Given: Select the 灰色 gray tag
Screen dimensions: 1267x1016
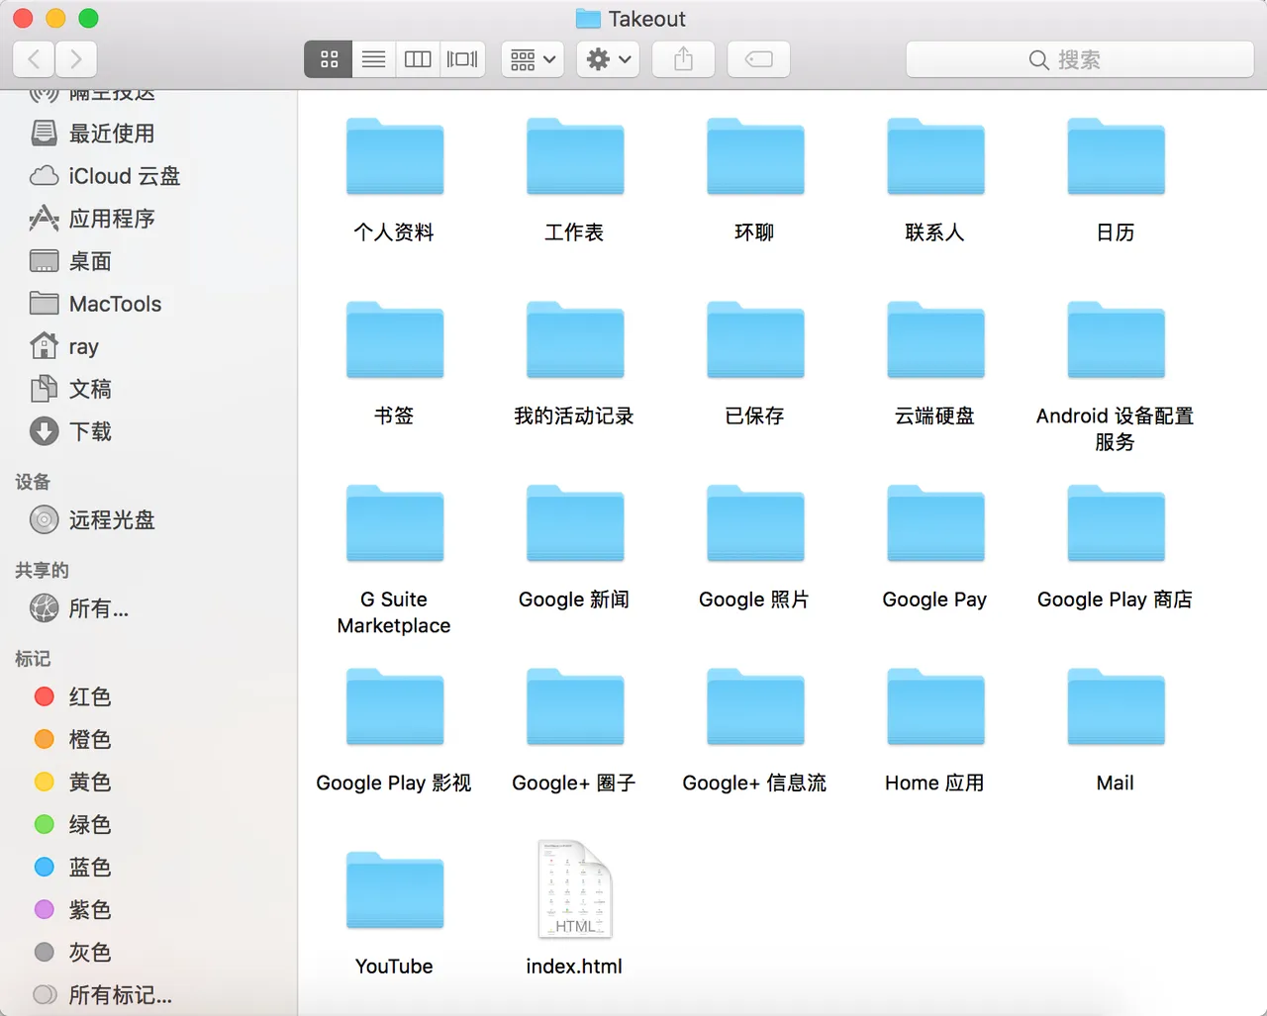Looking at the screenshot, I should (72, 952).
